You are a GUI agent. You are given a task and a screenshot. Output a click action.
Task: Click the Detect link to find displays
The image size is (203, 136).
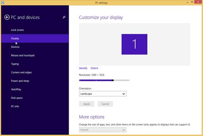(x=94, y=68)
